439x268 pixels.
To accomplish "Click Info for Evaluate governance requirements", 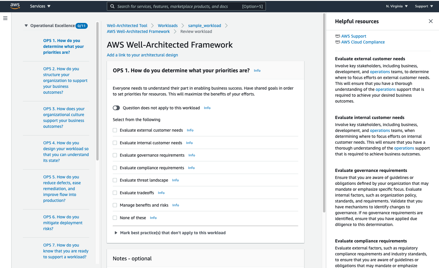I will 192,155.
